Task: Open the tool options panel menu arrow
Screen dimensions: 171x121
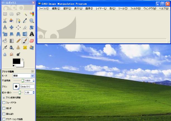Action: pos(32,71)
